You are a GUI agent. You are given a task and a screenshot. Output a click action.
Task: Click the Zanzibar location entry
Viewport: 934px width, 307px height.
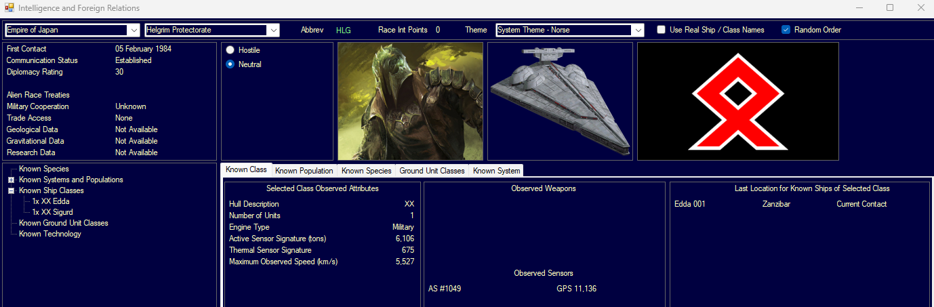coord(776,204)
